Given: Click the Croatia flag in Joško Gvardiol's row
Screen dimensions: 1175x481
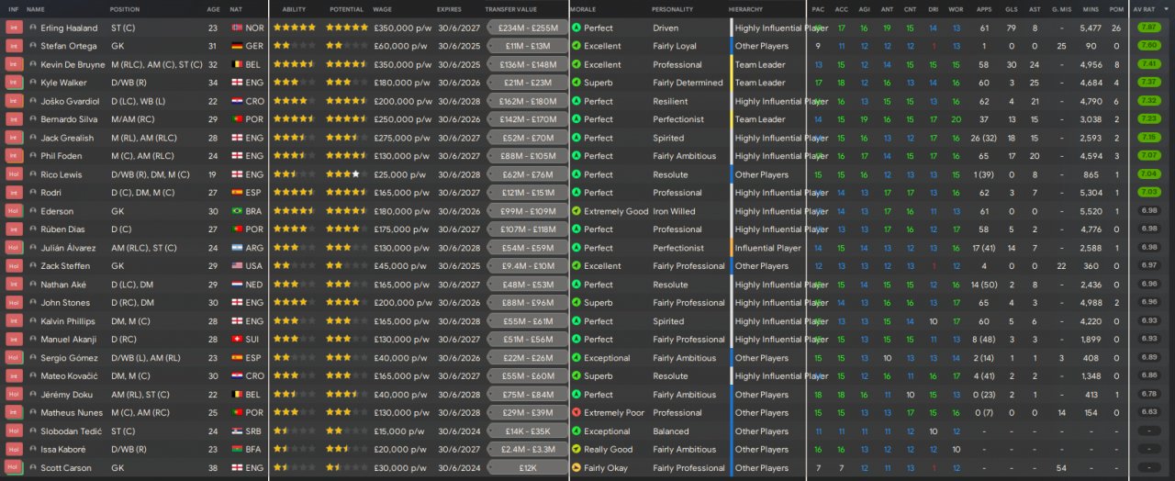Looking at the screenshot, I should coord(237,101).
